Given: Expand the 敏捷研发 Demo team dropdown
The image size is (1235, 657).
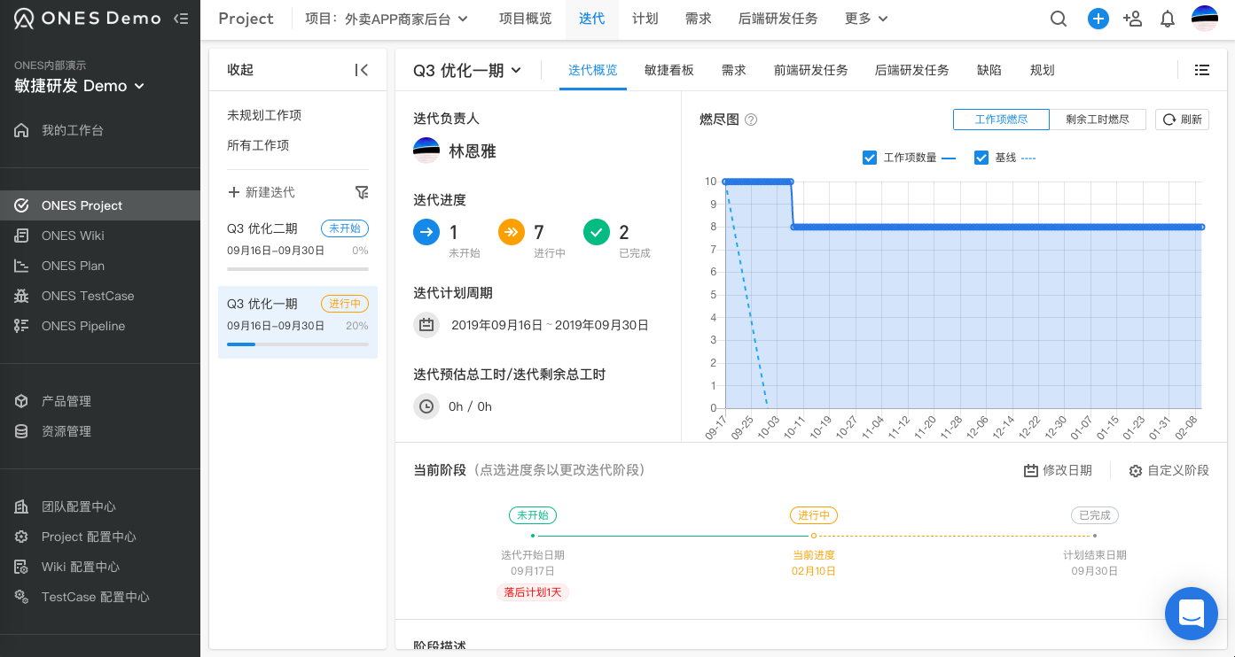Looking at the screenshot, I should point(79,86).
